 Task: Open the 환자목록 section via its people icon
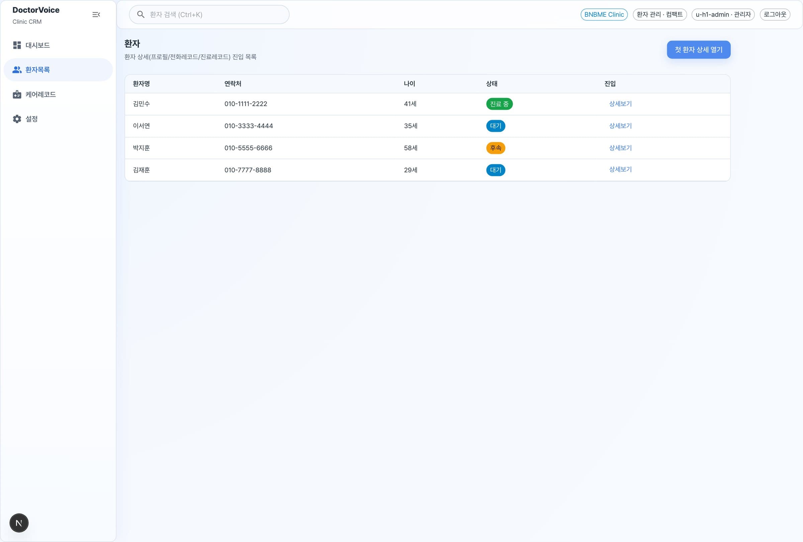click(17, 70)
